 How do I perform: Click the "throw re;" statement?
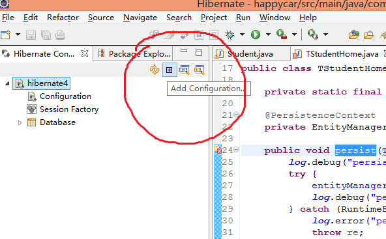coord(338,232)
